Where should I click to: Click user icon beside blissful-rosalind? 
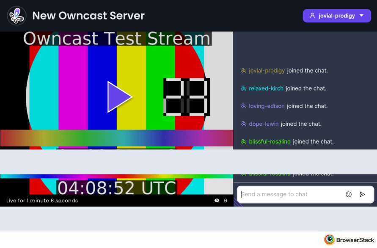pos(243,141)
